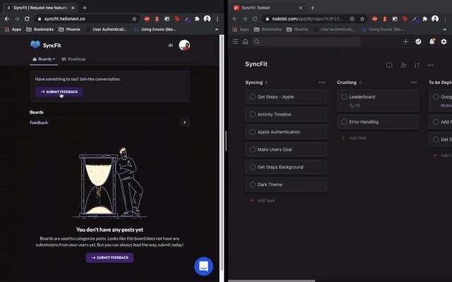
Task: Focus the Todoist search field
Action: [x=307, y=42]
